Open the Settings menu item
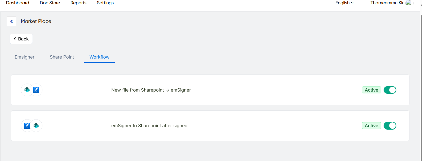 105,3
